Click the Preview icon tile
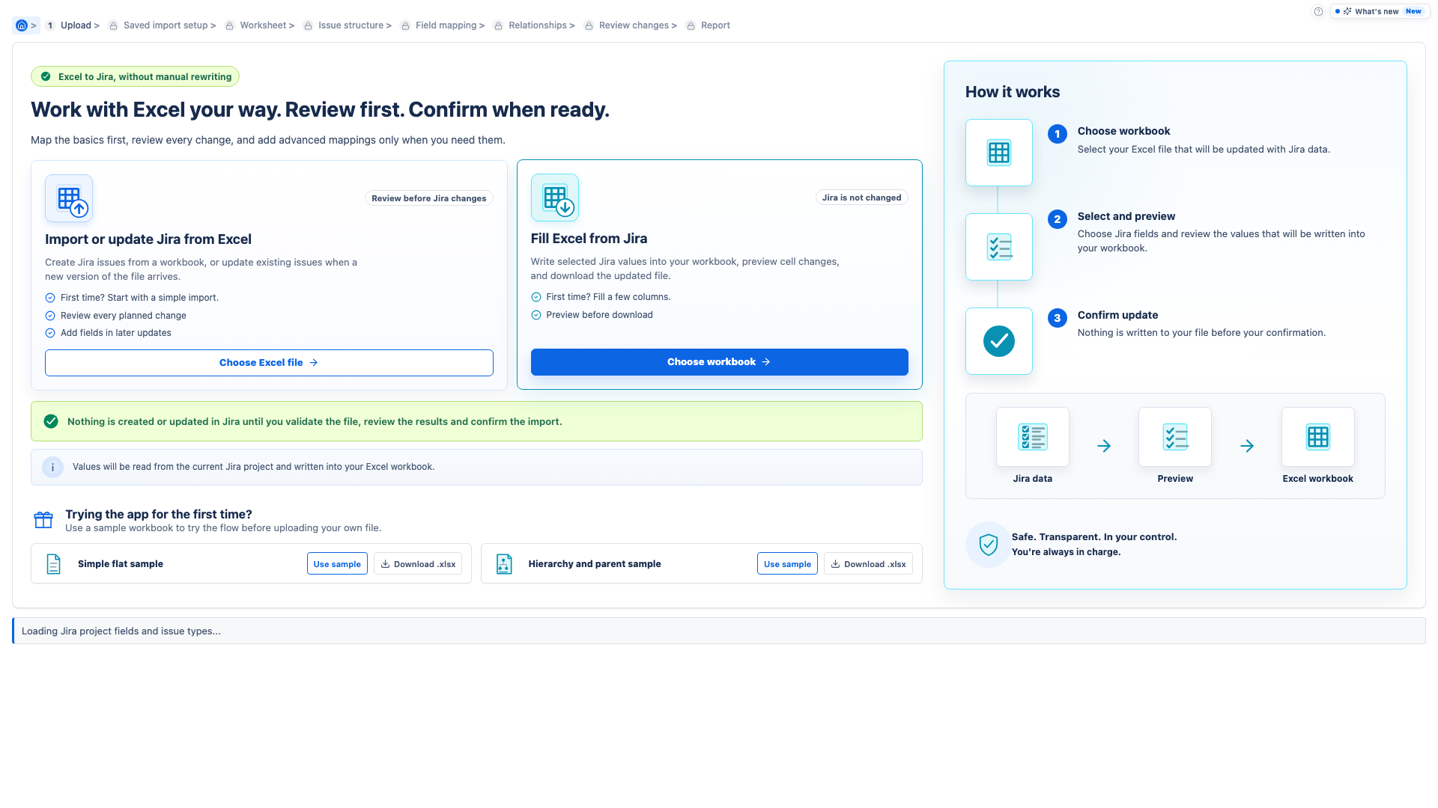Image resolution: width=1438 pixels, height=808 pixels. click(1175, 437)
